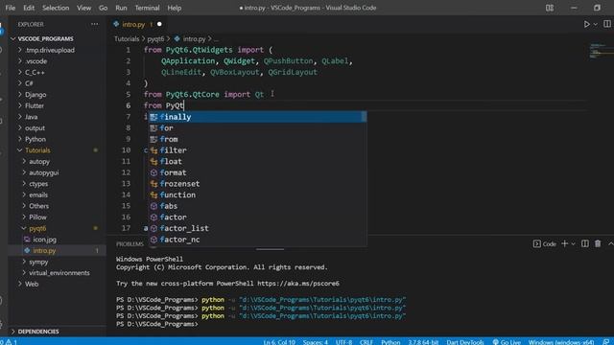614x345 pixels.
Task: Open the Terminal menu
Action: point(147,8)
